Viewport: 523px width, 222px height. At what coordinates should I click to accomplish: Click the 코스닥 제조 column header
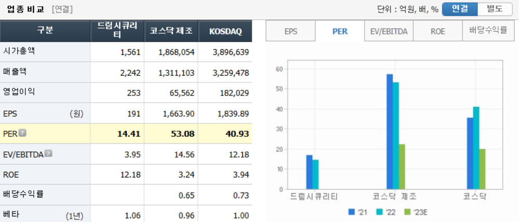(x=171, y=31)
